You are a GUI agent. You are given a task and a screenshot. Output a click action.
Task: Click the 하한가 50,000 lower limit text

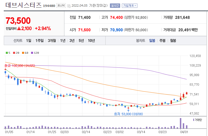coord(136,30)
